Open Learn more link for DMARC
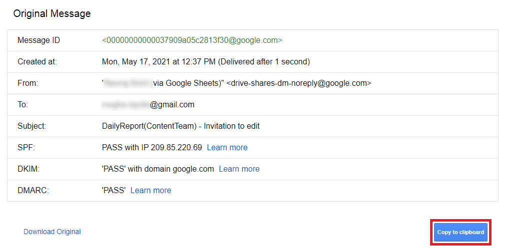Image resolution: width=505 pixels, height=251 pixels. (x=151, y=191)
